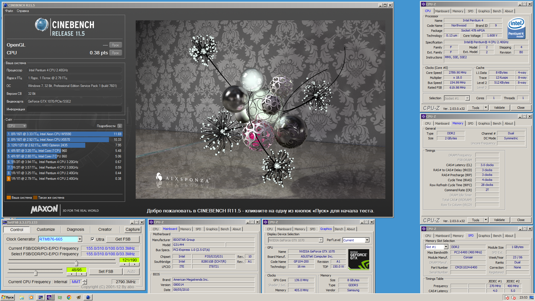Image resolution: width=535 pixels, height=301 pixels.
Task: Click the Show Desktop icon beside the clock
Action: click(531, 297)
